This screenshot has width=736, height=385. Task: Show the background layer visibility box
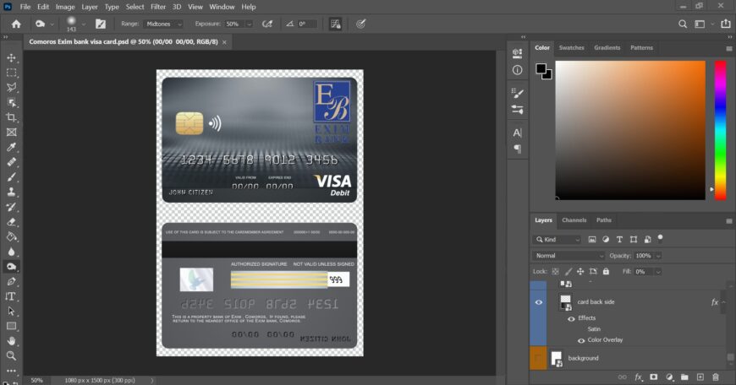coord(538,358)
